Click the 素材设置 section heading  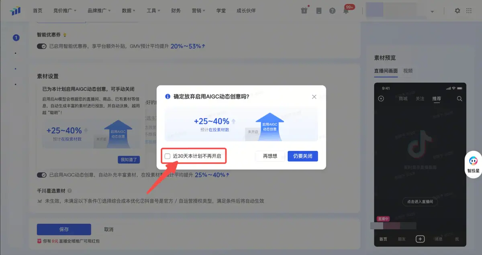pyautogui.click(x=48, y=76)
